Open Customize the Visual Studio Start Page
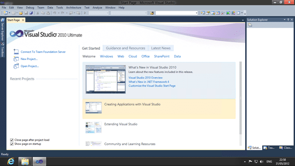This screenshot has width=295, height=166. coord(152,86)
